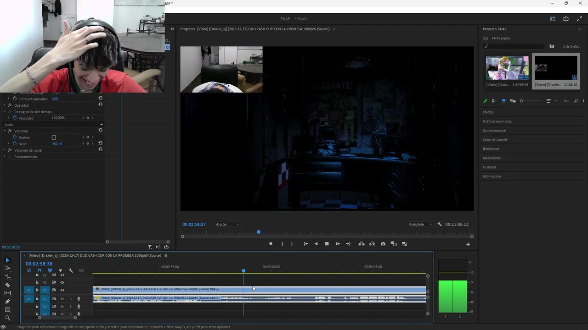This screenshot has height=330, width=588.
Task: Open the Color de Lumetri panel
Action: (496, 140)
